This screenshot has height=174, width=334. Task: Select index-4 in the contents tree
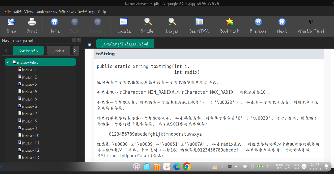click(x=29, y=92)
